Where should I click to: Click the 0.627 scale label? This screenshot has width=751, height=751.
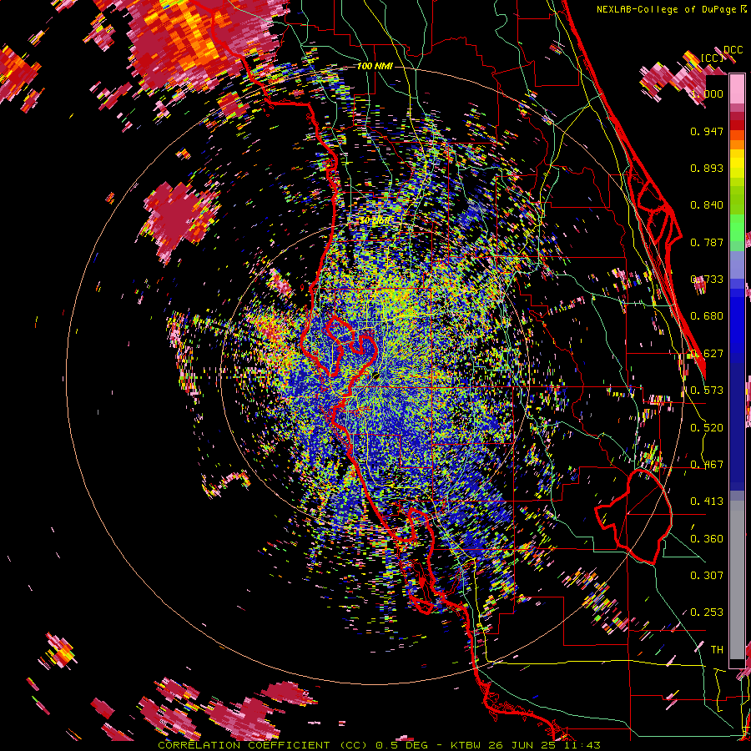(707, 354)
